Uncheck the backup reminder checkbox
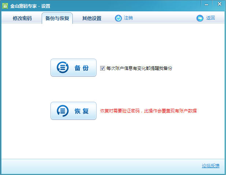Viewport: 226px width, 175px height. (x=102, y=68)
